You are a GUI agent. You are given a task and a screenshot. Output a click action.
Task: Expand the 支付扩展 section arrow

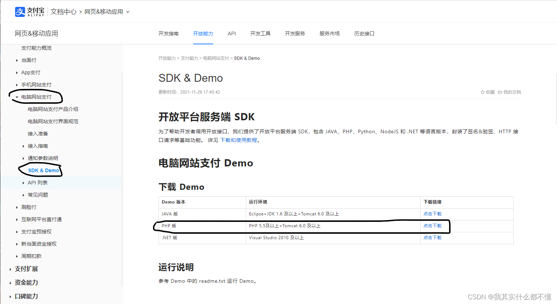10,269
